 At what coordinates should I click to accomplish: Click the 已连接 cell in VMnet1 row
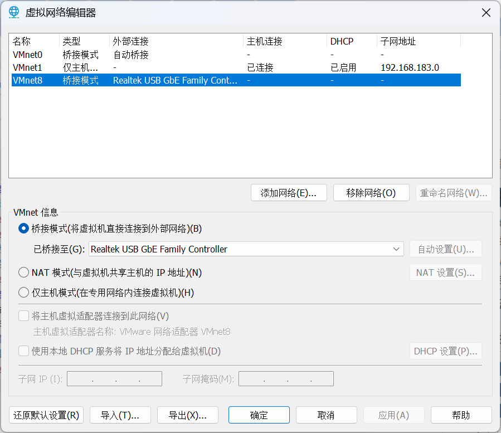(260, 68)
